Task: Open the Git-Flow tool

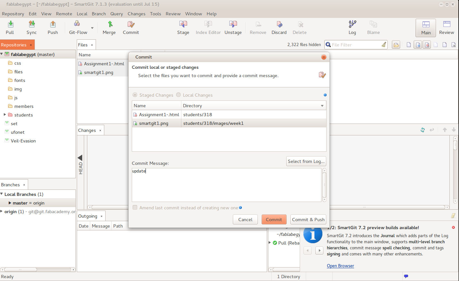Action: click(x=78, y=28)
